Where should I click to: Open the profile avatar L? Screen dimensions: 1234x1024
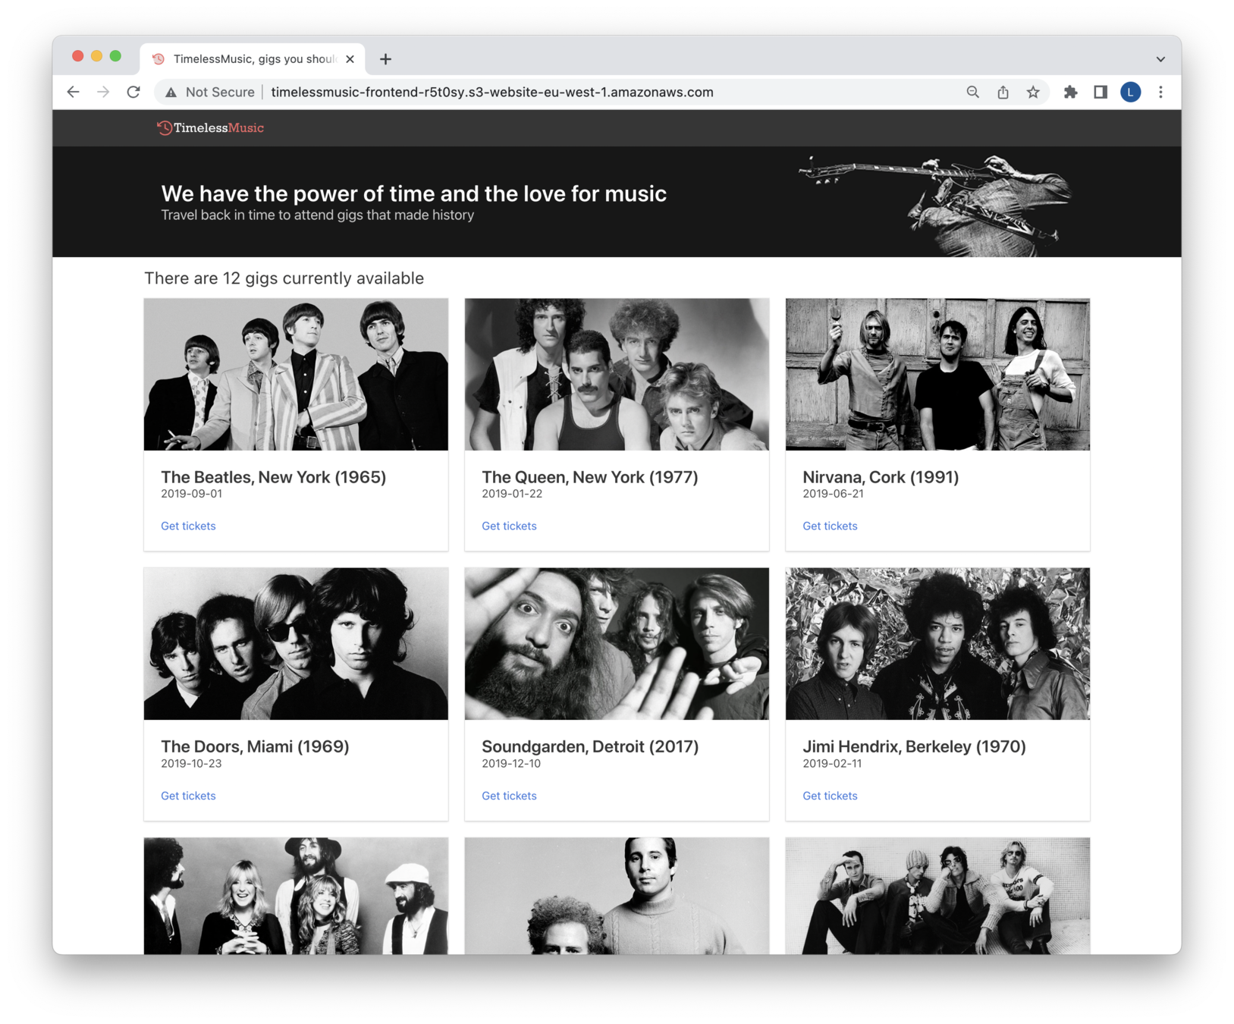click(x=1131, y=92)
